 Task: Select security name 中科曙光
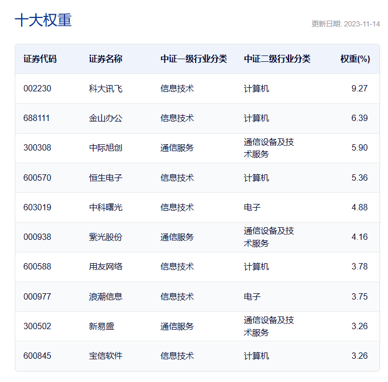(106, 207)
